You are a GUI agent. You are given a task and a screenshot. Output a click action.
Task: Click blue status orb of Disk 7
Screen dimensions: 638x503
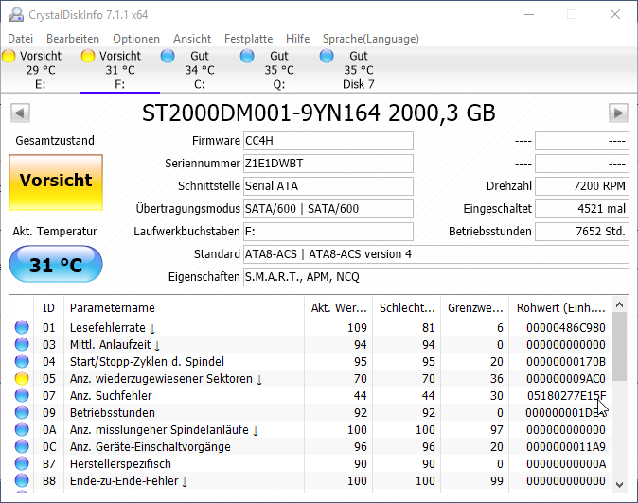coord(327,56)
